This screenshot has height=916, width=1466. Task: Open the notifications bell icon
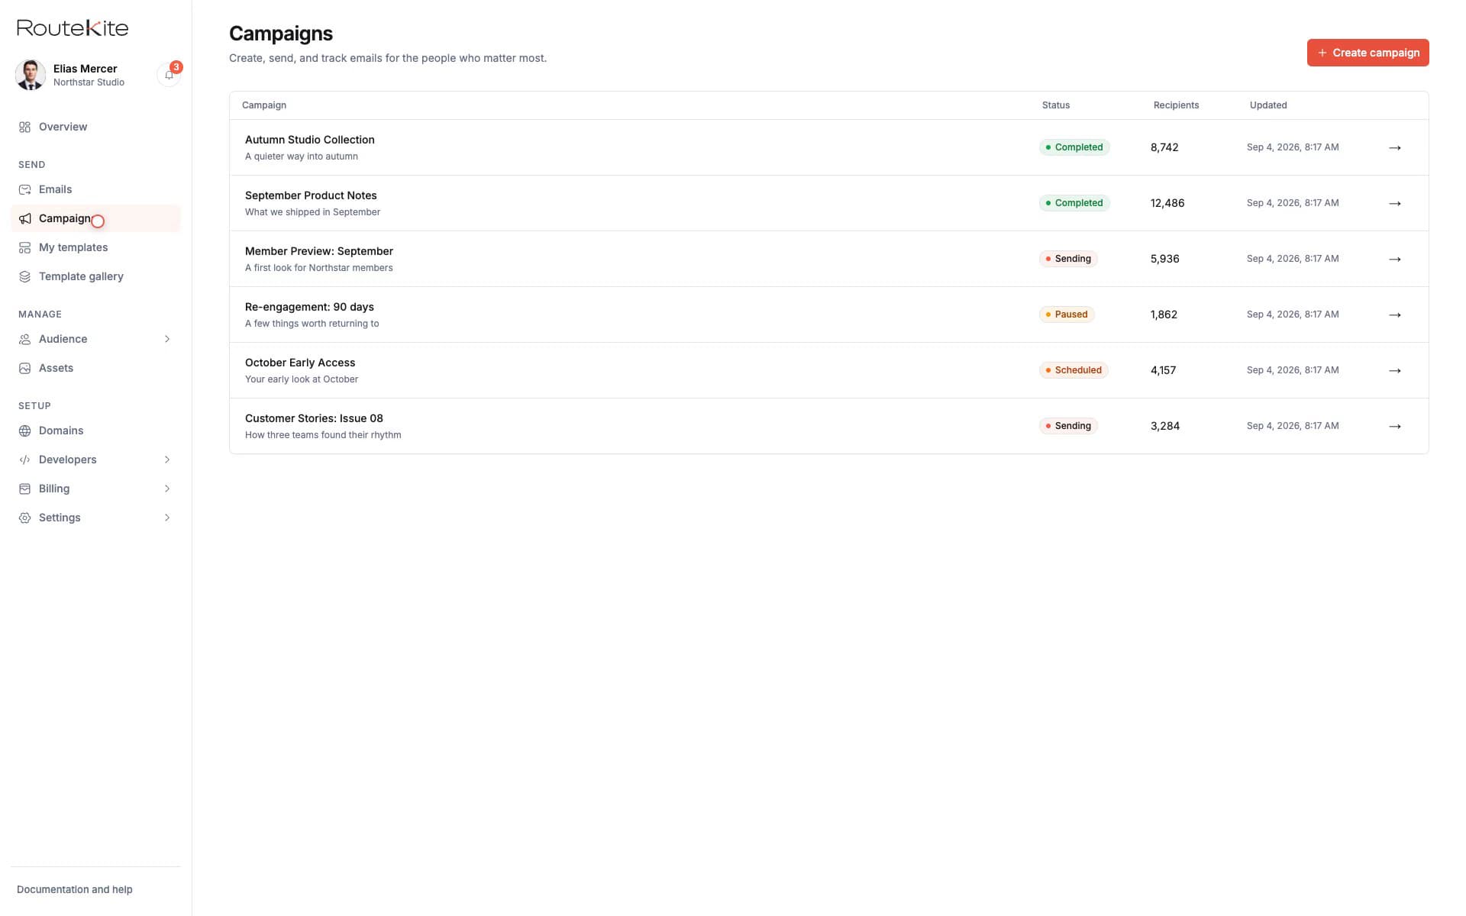tap(169, 75)
